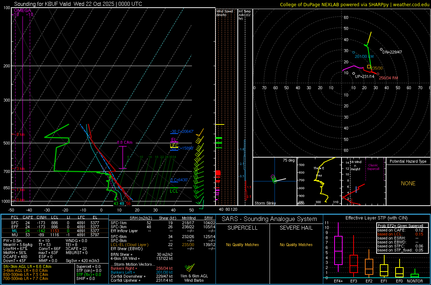Click the NONE hazard type value
The width and height of the screenshot is (431, 285).
click(x=408, y=183)
